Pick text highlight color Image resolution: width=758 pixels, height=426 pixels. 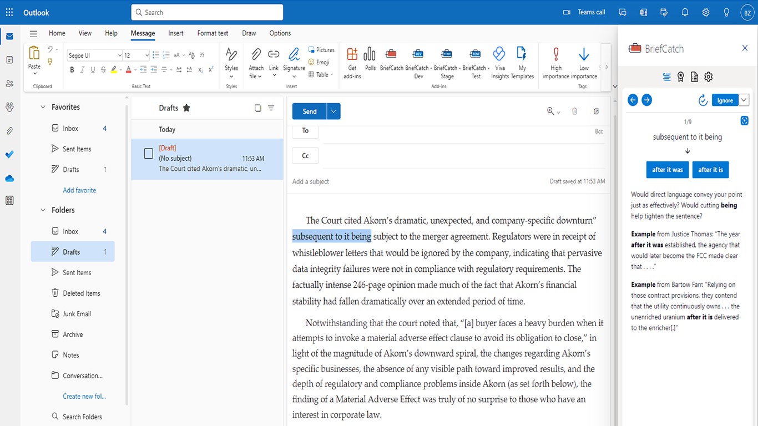tap(114, 70)
